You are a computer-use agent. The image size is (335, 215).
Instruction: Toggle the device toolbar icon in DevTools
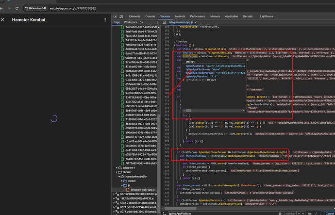pyautogui.click(x=121, y=17)
